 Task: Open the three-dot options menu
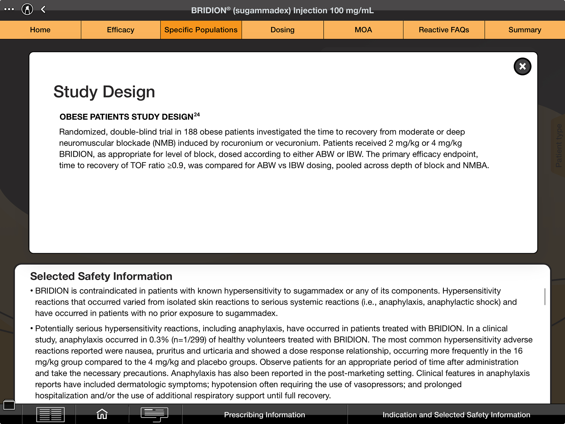tap(9, 9)
